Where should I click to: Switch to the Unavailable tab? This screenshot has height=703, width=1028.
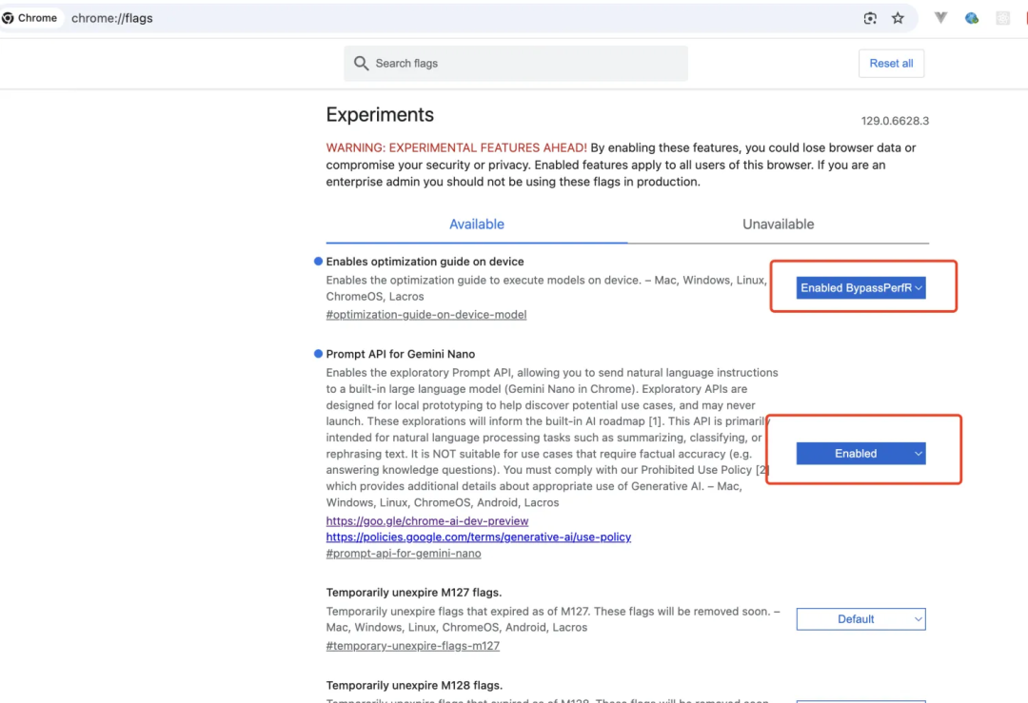(x=778, y=225)
